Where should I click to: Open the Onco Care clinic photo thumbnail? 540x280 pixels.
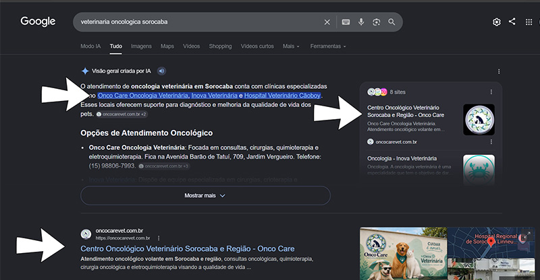403,254
